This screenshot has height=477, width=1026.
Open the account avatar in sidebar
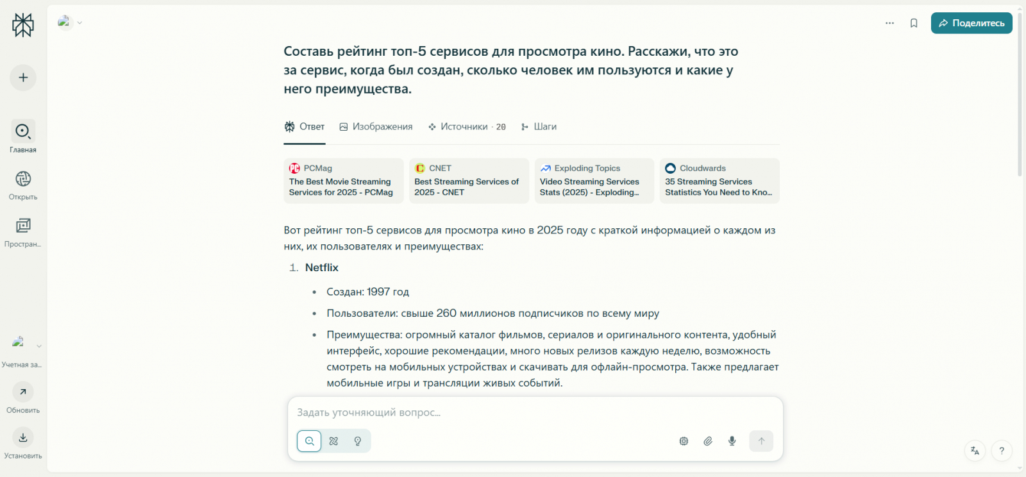pos(19,343)
